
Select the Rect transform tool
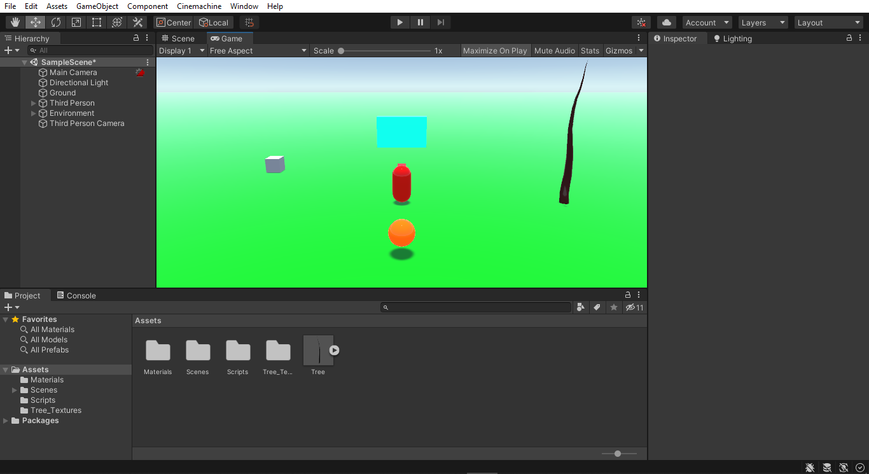click(97, 22)
